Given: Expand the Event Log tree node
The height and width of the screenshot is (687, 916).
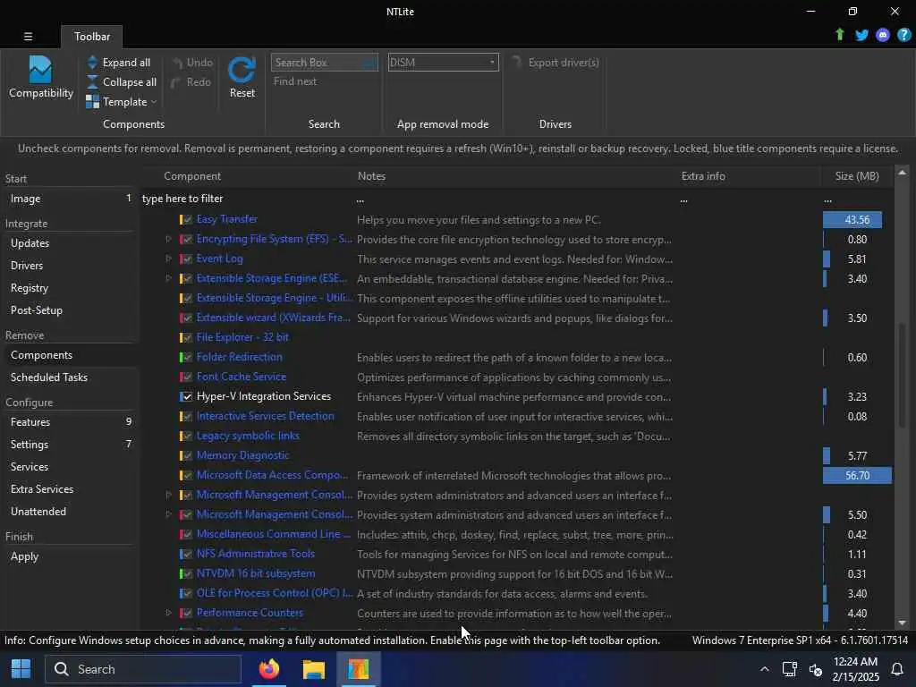Looking at the screenshot, I should 168,259.
